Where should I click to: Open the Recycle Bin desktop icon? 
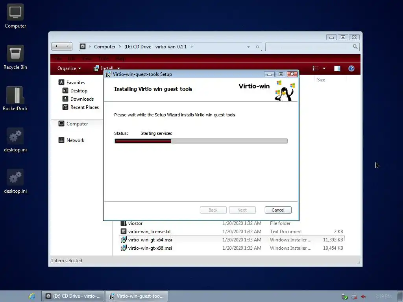(15, 53)
